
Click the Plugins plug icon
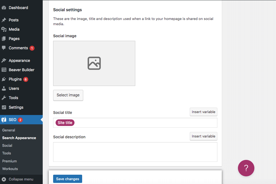[4, 79]
